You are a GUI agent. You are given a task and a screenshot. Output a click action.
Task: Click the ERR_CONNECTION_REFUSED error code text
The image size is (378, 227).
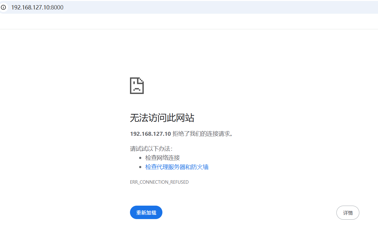tap(159, 182)
